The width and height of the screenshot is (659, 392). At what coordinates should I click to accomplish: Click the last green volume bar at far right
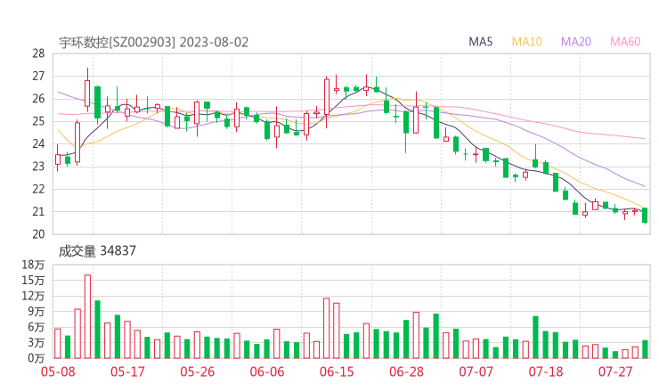[x=645, y=349]
